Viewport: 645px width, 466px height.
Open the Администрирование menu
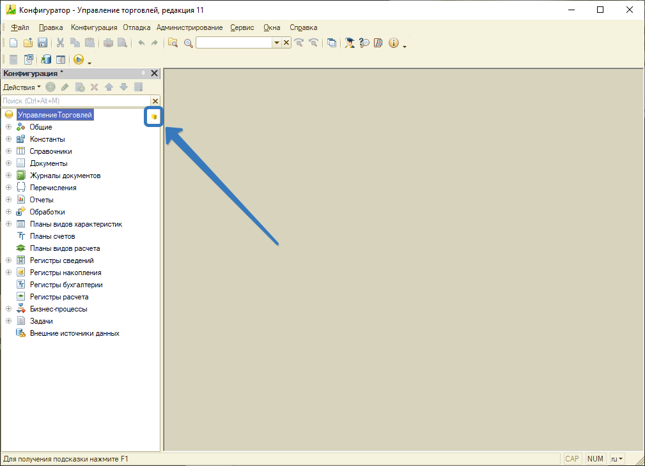pyautogui.click(x=189, y=27)
